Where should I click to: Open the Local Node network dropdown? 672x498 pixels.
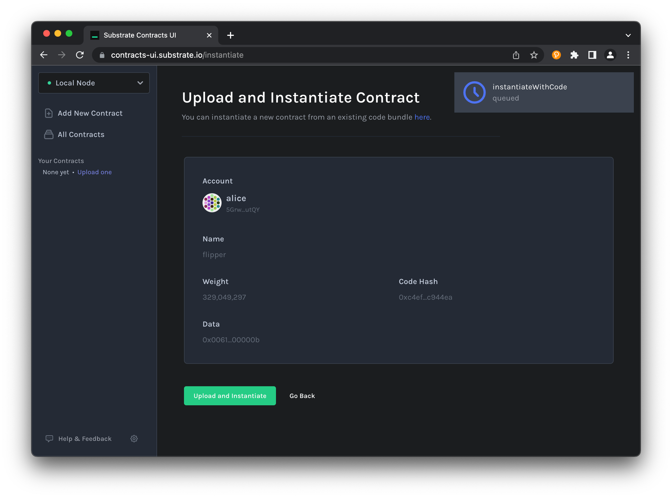(94, 83)
